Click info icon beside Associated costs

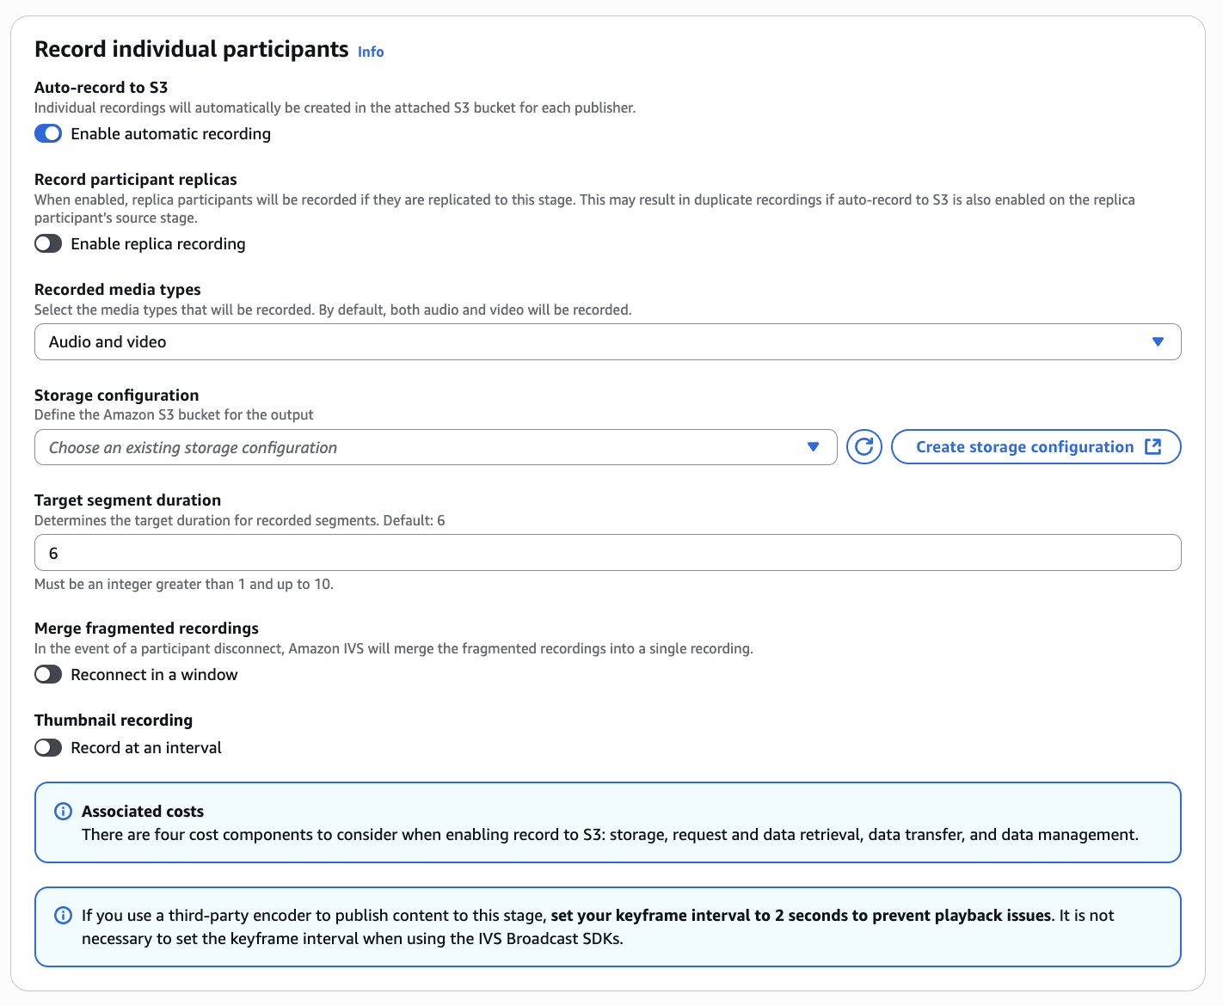click(63, 811)
